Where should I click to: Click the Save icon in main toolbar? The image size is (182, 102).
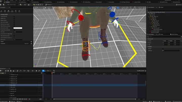pos(1,5)
